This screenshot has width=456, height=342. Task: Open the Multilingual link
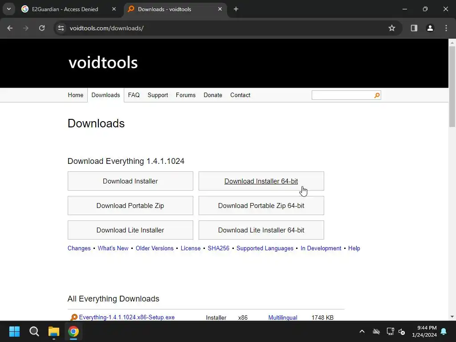point(283,318)
